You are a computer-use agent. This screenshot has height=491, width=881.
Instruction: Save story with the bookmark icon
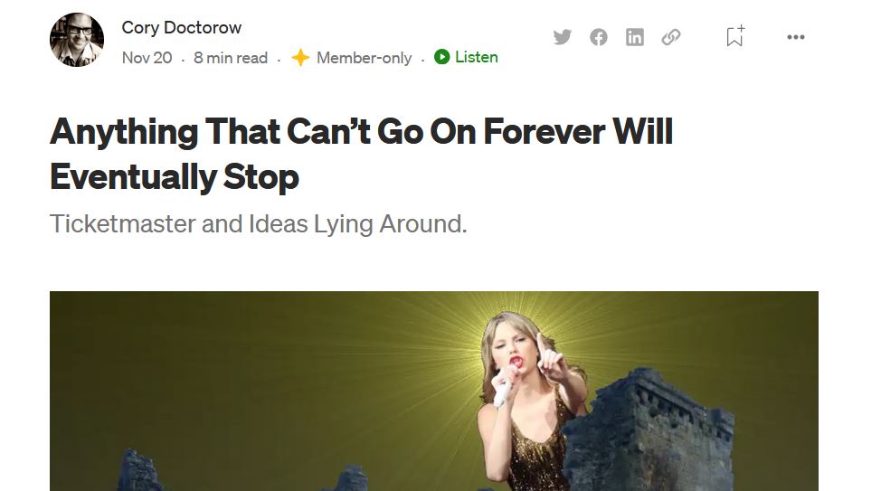click(x=734, y=36)
